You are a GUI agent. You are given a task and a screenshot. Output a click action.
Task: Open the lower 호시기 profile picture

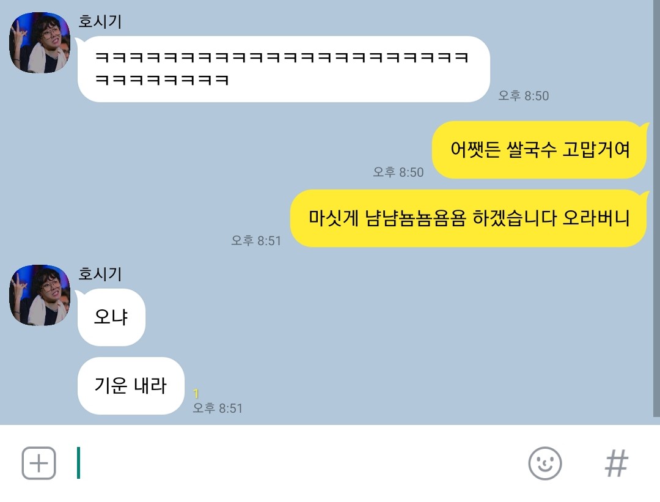40,295
